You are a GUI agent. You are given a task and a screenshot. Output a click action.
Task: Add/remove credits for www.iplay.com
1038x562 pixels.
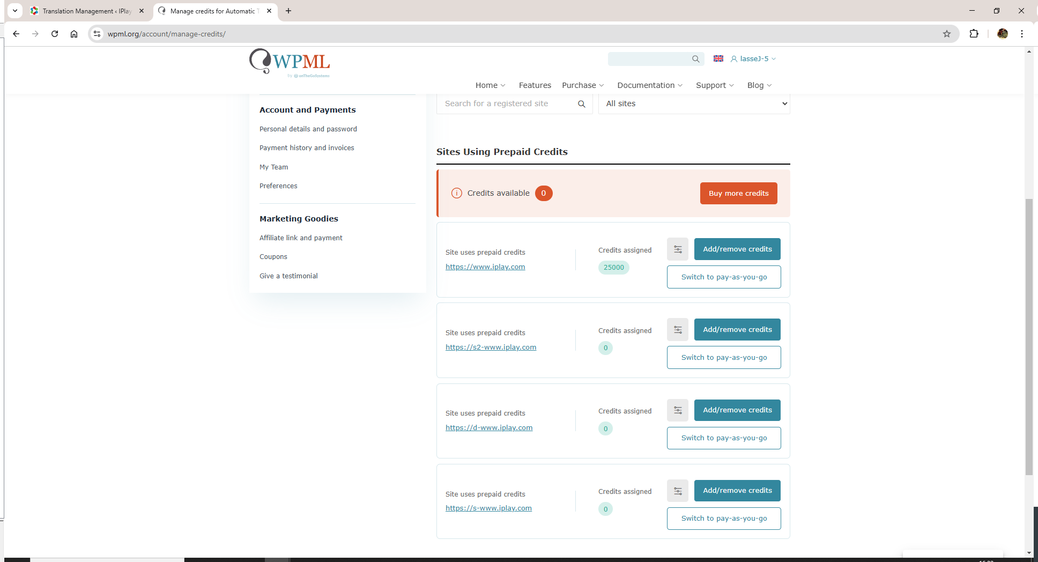coord(737,249)
